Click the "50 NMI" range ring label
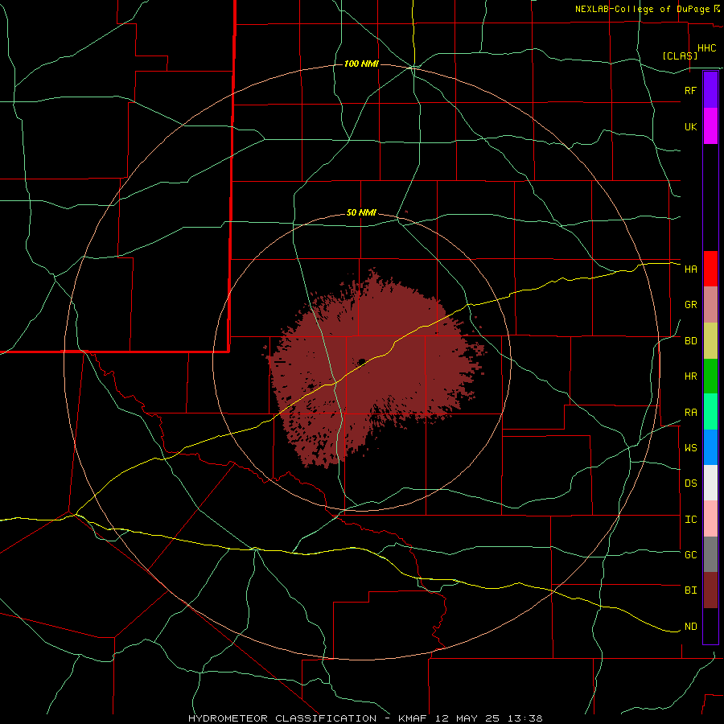 pyautogui.click(x=361, y=213)
